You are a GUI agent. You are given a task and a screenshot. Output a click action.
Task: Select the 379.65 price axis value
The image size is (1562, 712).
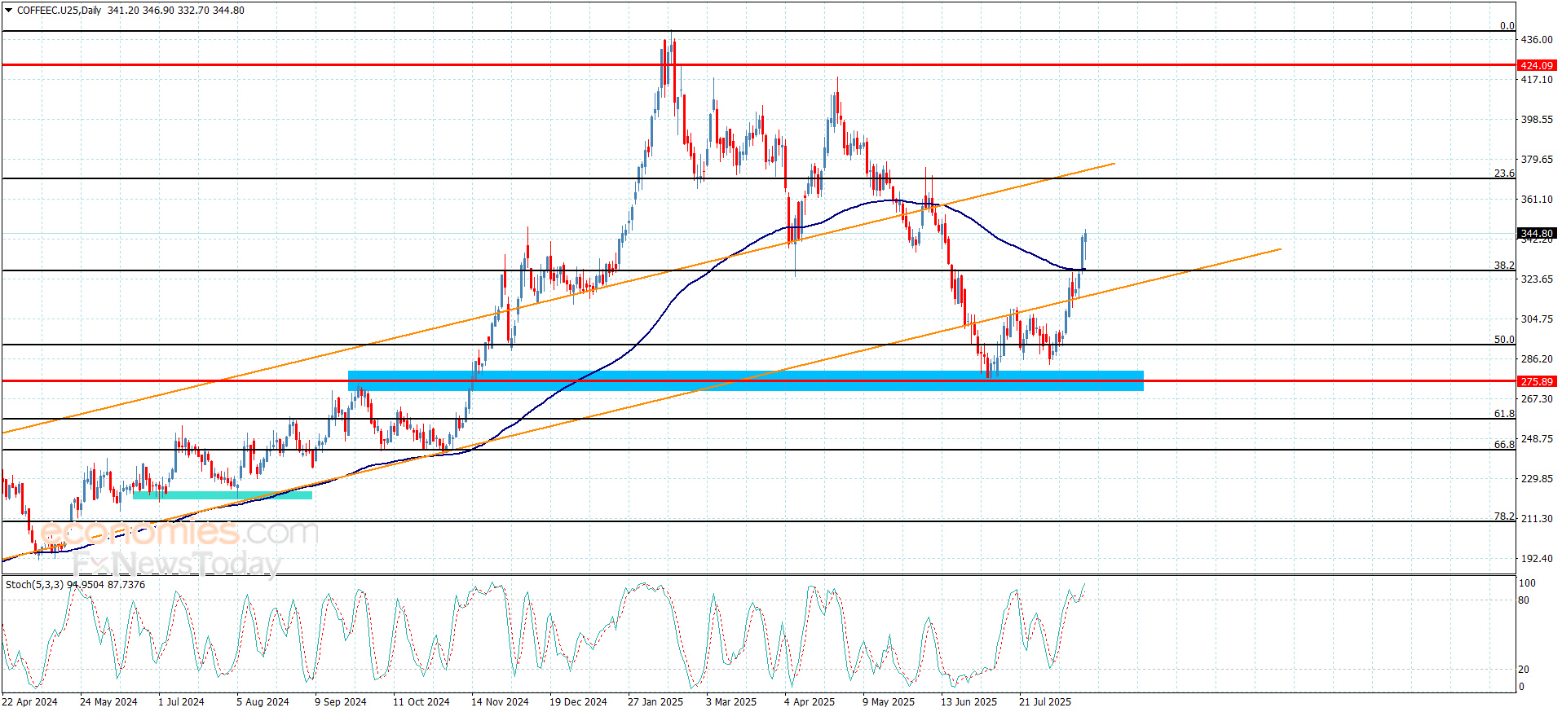tap(1537, 160)
